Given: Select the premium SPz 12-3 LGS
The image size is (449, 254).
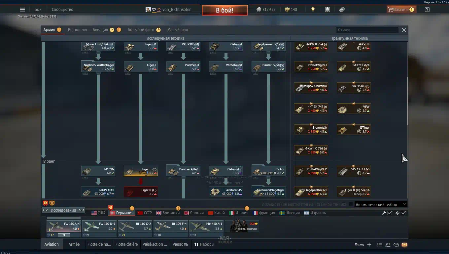Looking at the screenshot, I should [354, 171].
